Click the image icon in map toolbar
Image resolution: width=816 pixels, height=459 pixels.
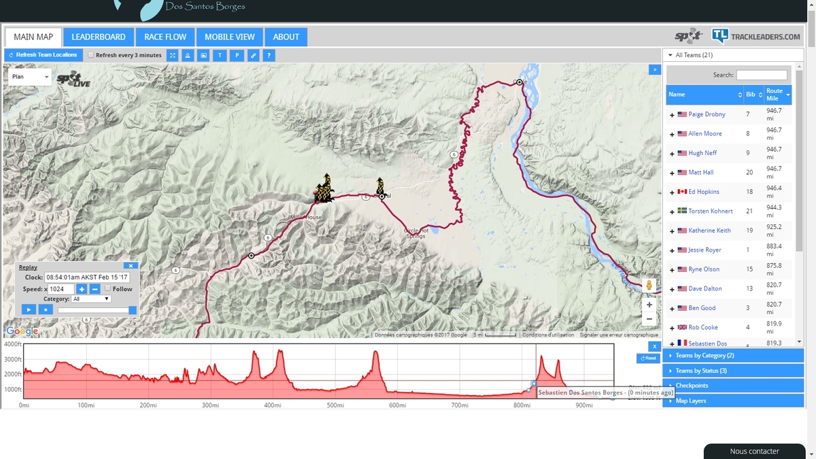coord(203,55)
